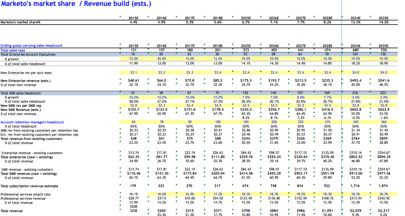405x216 pixels.
Task: Click the "Total sales reps" row label
Action: point(13,50)
